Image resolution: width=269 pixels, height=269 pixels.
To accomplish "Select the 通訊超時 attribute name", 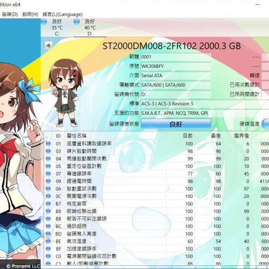I will tap(76, 226).
